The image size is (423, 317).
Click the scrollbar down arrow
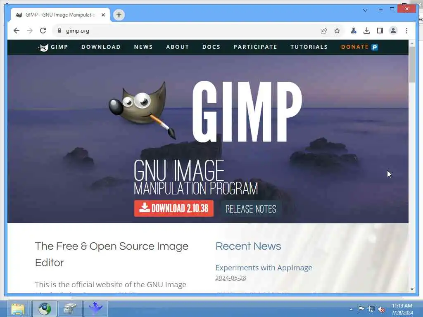pyautogui.click(x=412, y=289)
